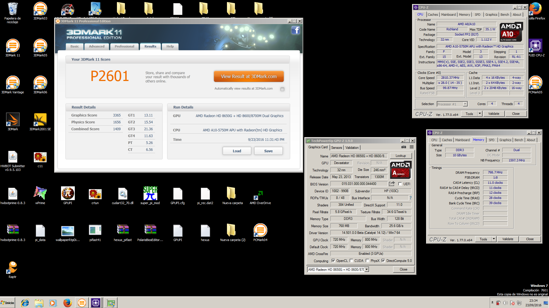
Task: Share the BIOS version via export icon
Action: click(392, 184)
